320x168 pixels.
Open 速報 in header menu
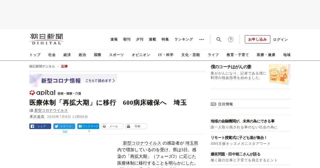click(x=114, y=39)
